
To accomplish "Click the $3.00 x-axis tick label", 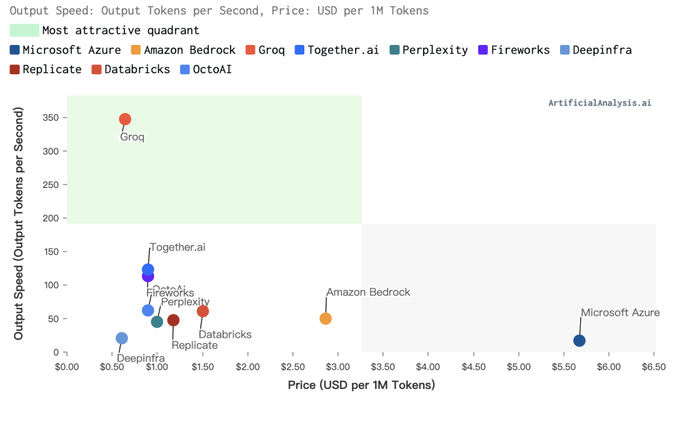I will click(338, 367).
